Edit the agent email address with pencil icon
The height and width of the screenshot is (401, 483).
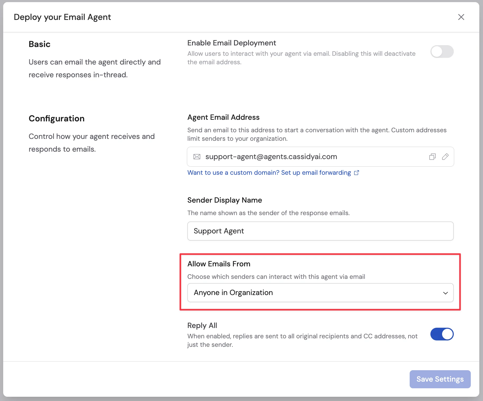click(x=445, y=157)
